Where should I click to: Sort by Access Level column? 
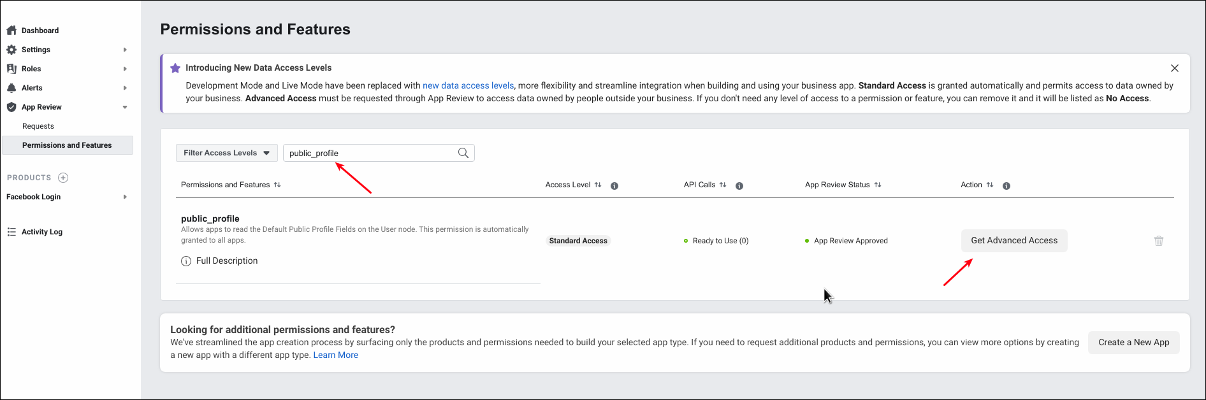tap(598, 185)
